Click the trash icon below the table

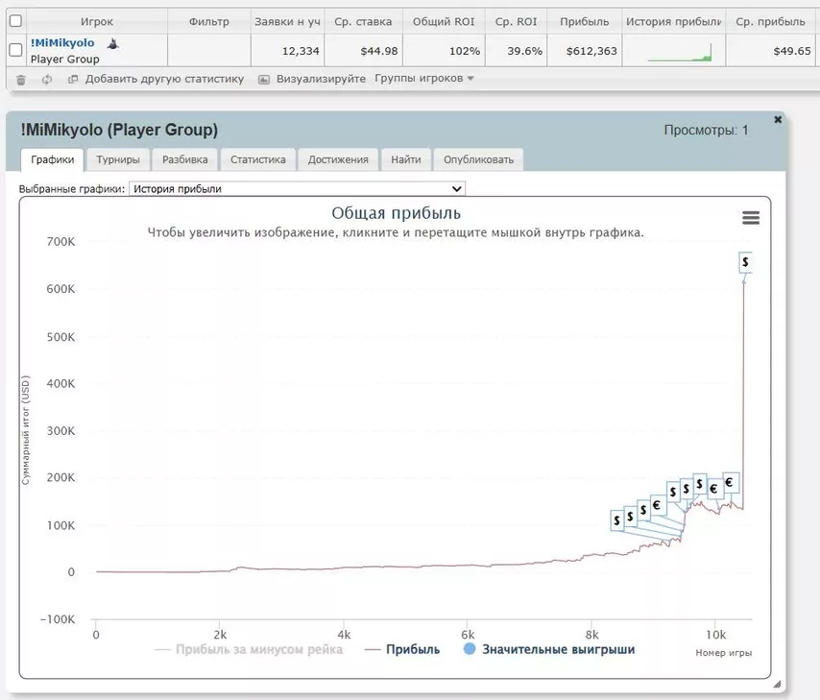(21, 80)
